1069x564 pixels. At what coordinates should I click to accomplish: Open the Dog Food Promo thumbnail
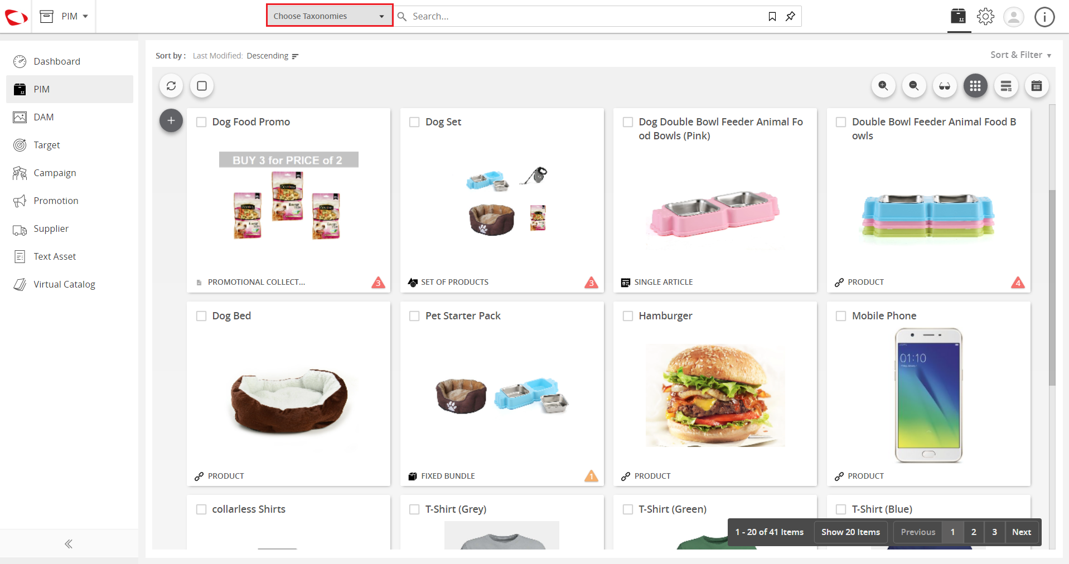[288, 196]
